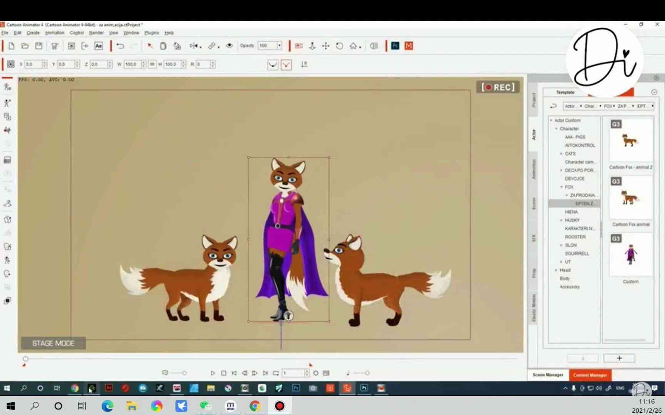
Task: Expand the SLON folder
Action: click(561, 245)
